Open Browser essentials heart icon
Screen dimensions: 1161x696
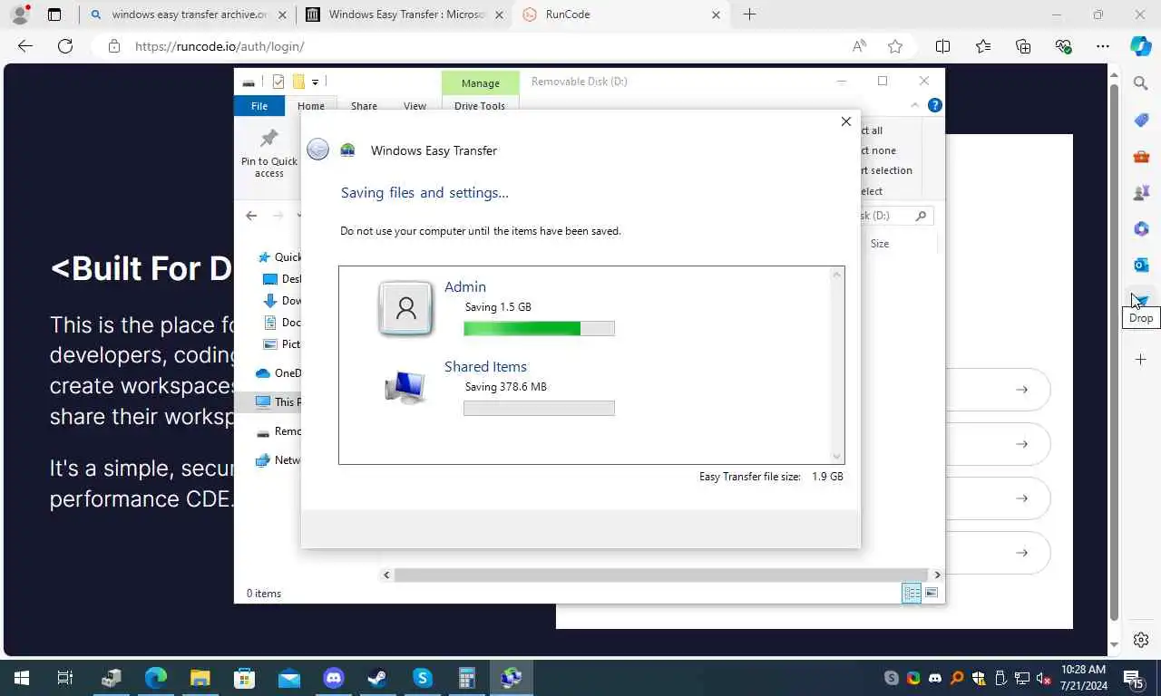click(x=1063, y=46)
